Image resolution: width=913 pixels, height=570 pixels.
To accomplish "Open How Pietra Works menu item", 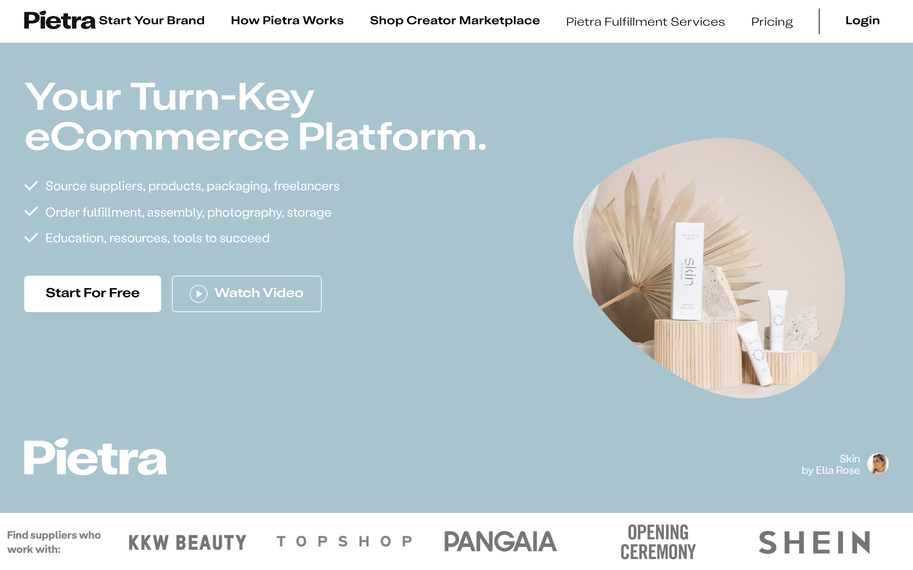I will pyautogui.click(x=287, y=20).
